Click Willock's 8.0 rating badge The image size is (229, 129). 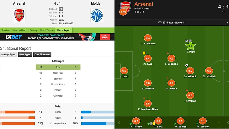pyautogui.click(x=190, y=71)
